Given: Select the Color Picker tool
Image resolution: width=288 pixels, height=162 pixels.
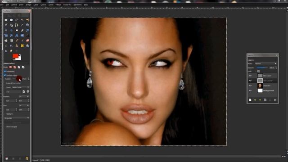Looking at the screenshot, I should tap(22, 25).
